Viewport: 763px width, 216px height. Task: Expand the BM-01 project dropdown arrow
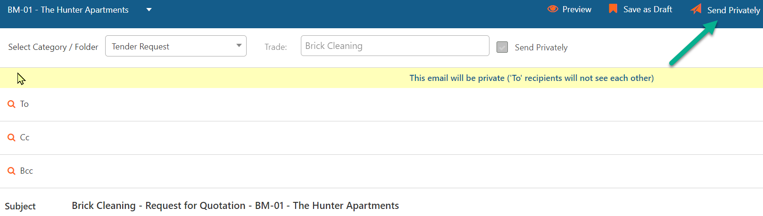(149, 9)
